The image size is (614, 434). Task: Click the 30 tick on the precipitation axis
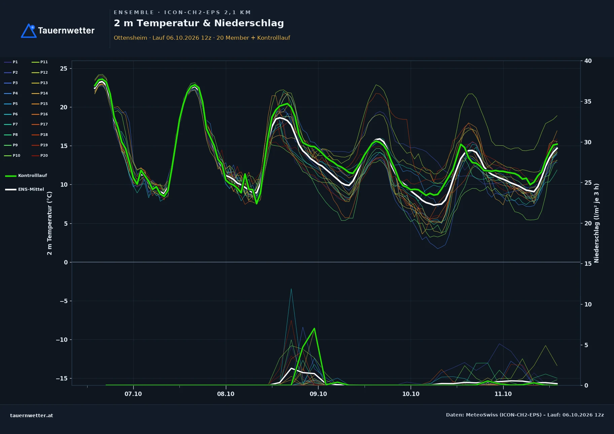click(588, 142)
